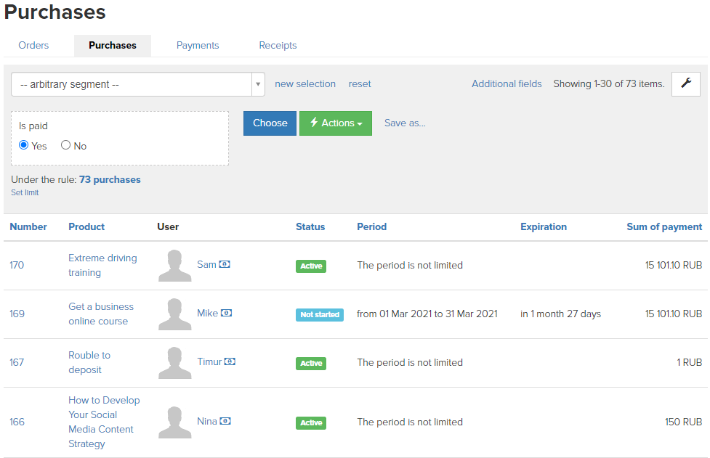Switch to the Orders tab

33,45
